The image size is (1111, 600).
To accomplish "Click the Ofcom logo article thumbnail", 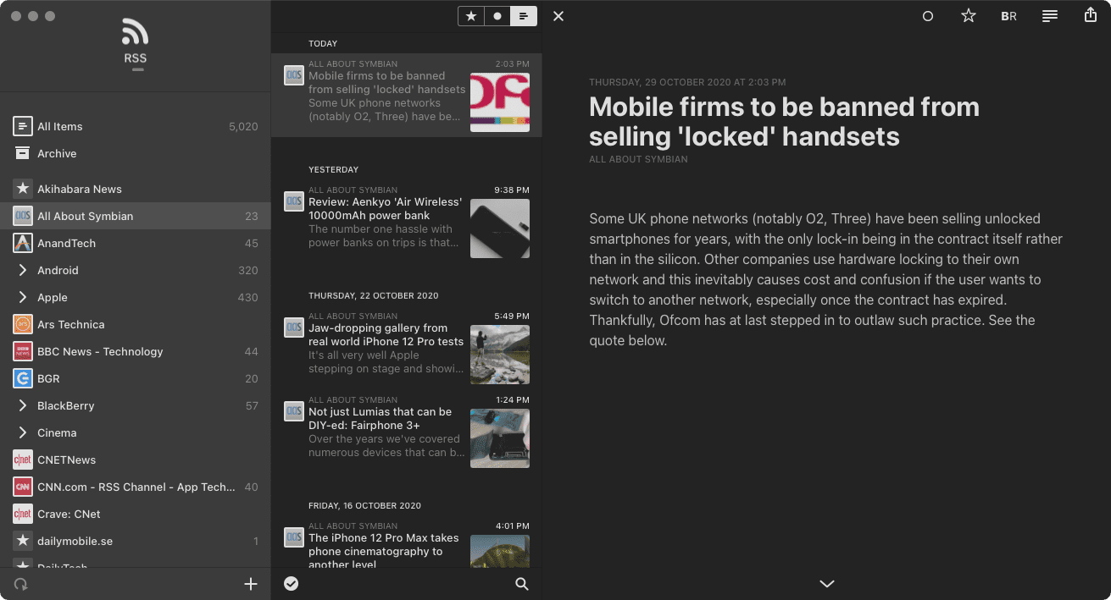I will pyautogui.click(x=500, y=102).
